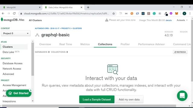
Task: Open the Chrome three-dot menu
Action: [x=190, y=13]
